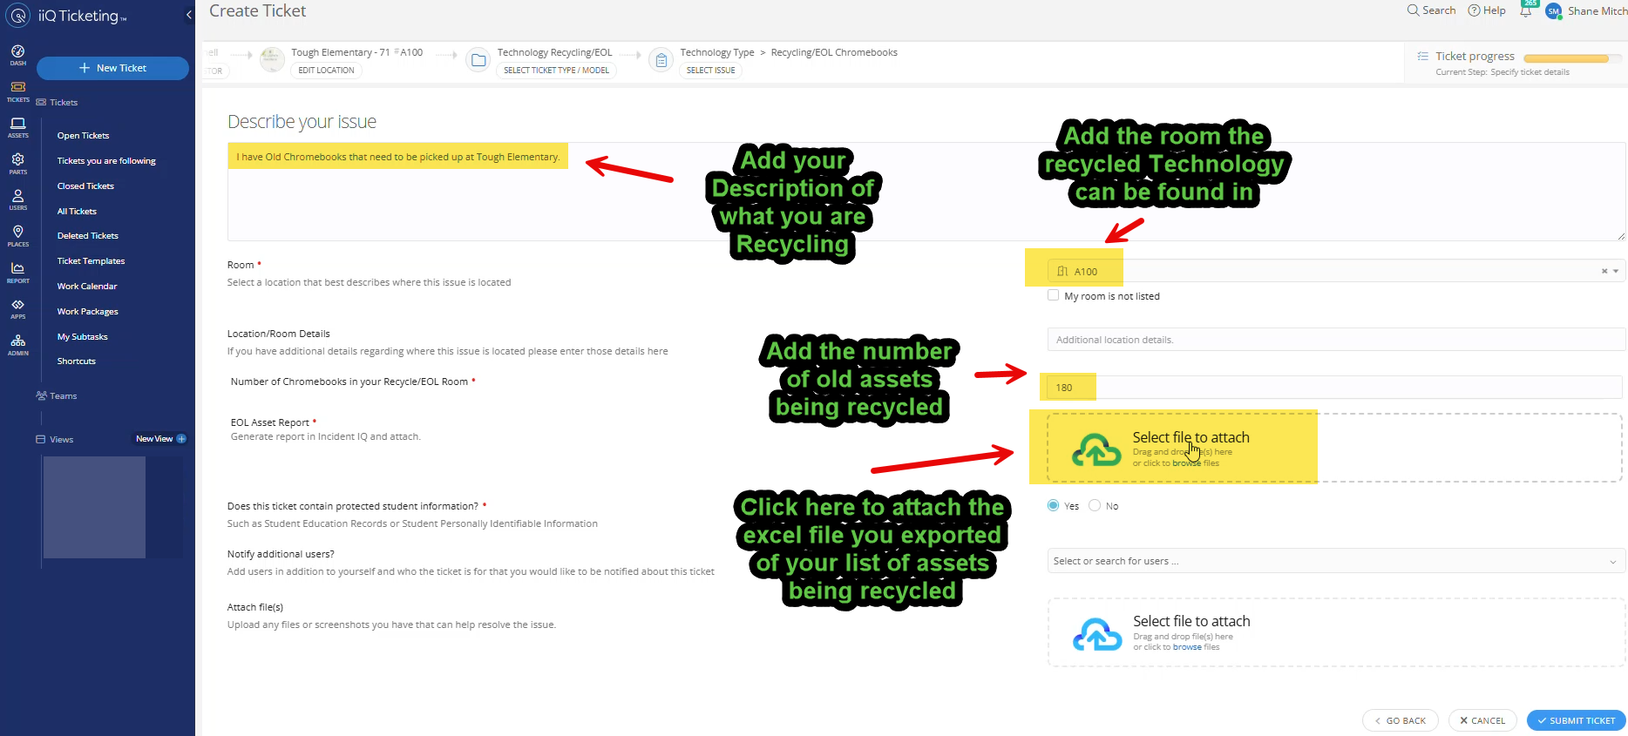1628x736 pixels.
Task: Open the Parts gear icon
Action: pos(17,163)
